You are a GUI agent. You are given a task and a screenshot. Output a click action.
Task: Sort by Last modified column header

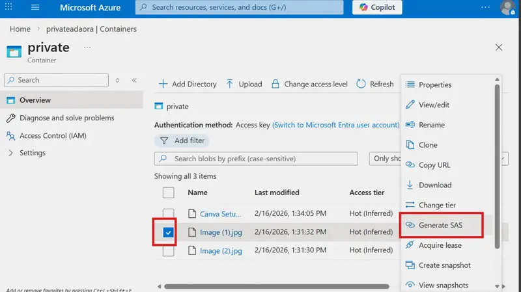tap(277, 192)
